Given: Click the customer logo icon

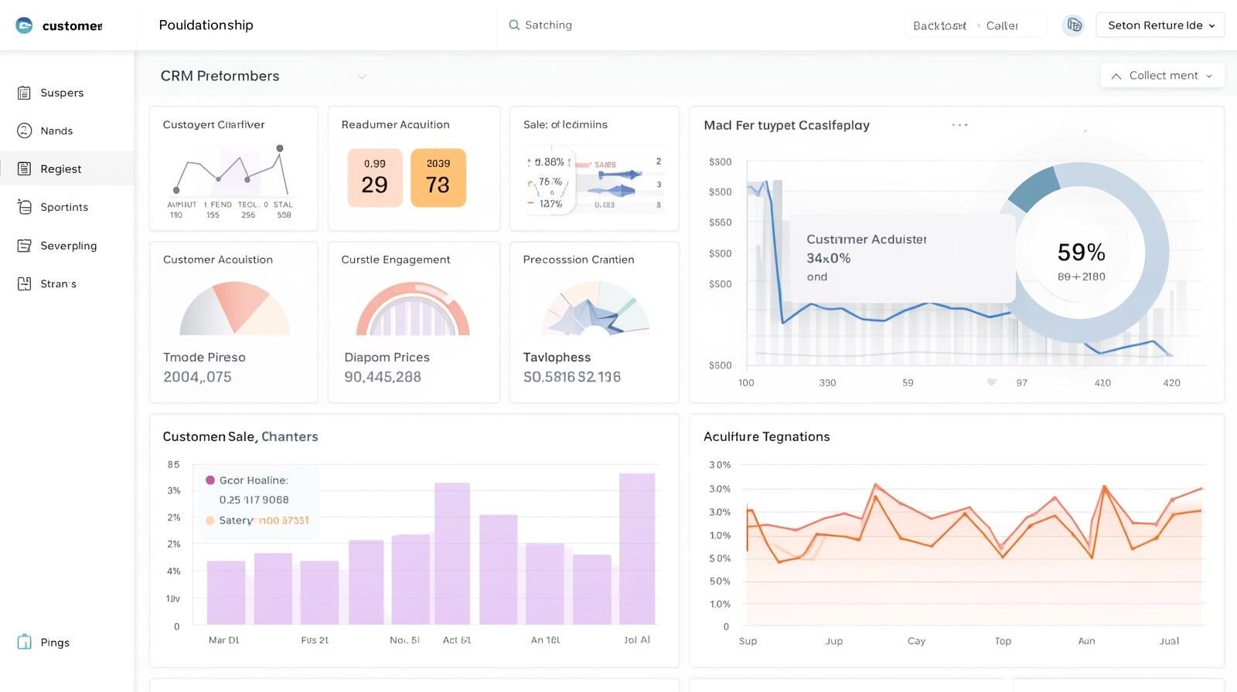Looking at the screenshot, I should 24,25.
